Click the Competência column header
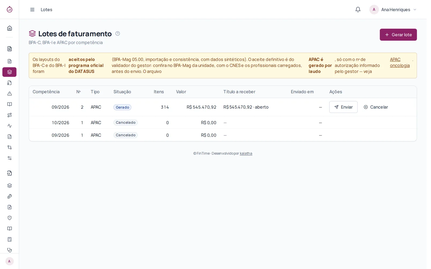Image resolution: width=431 pixels, height=269 pixels. [x=46, y=92]
